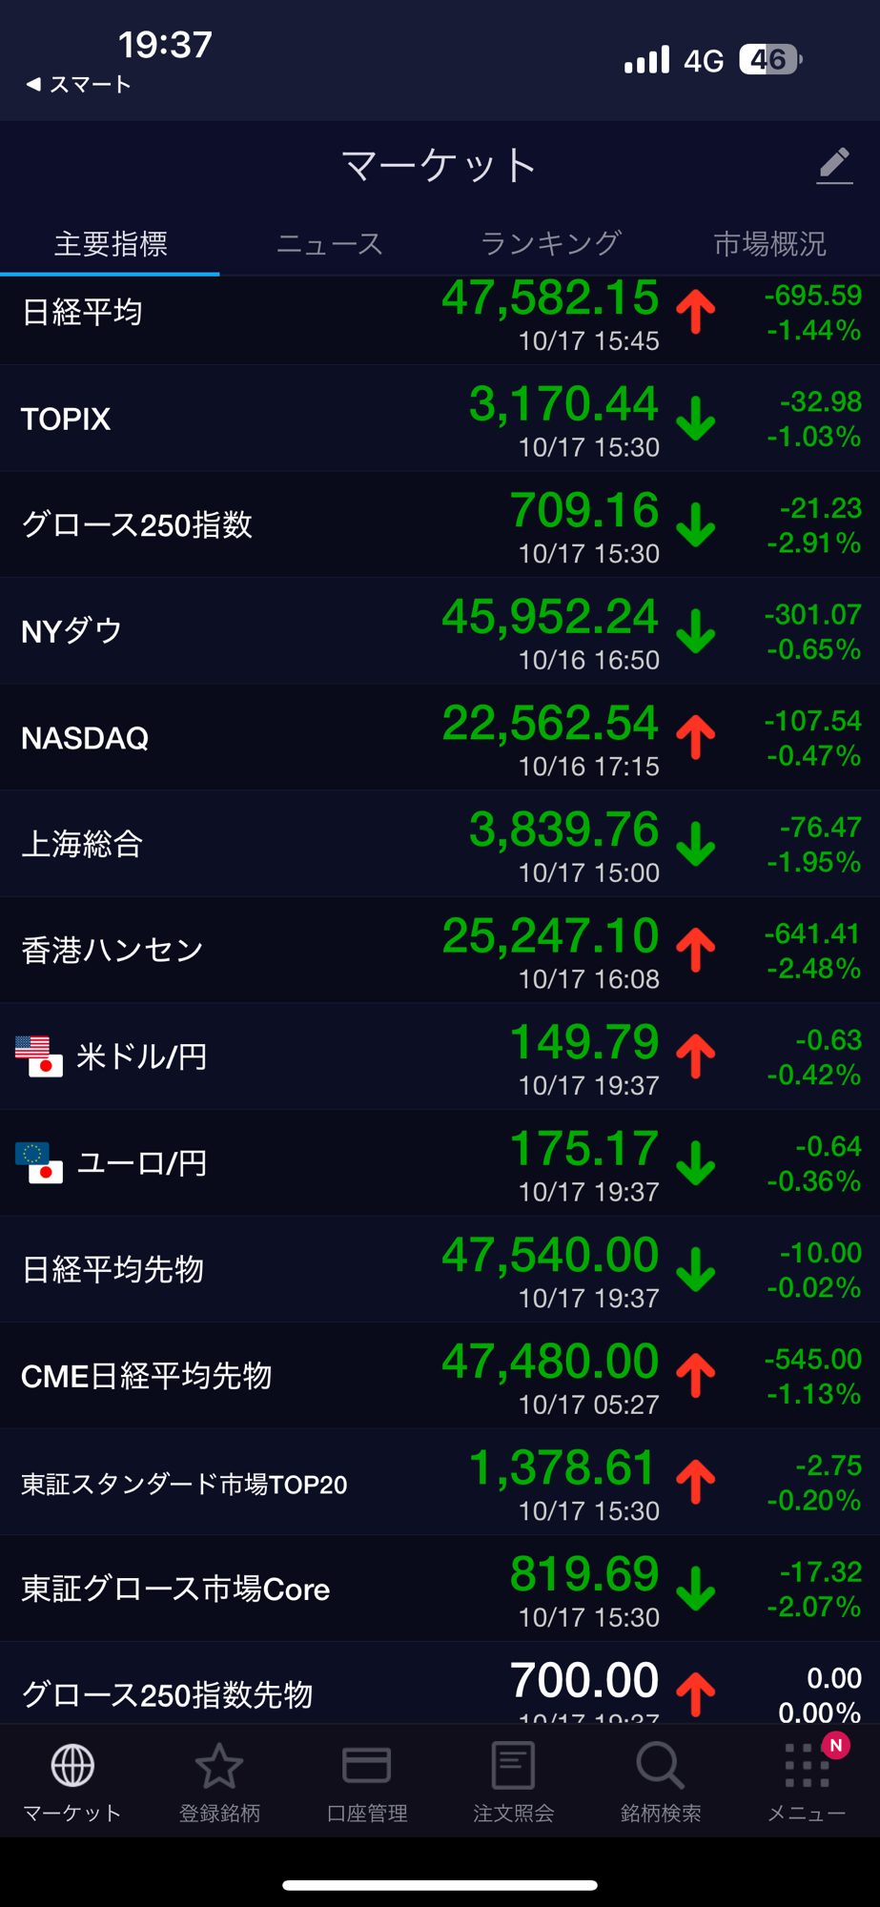Switch to the ニュース tab
This screenshot has height=1907, width=880.
tap(329, 244)
